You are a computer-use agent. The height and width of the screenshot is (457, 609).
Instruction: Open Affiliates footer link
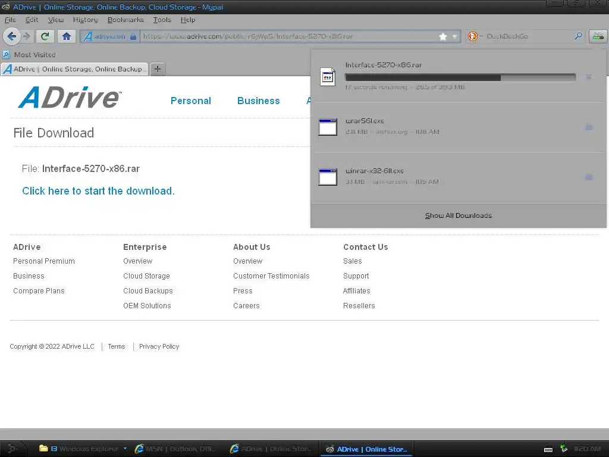357,290
